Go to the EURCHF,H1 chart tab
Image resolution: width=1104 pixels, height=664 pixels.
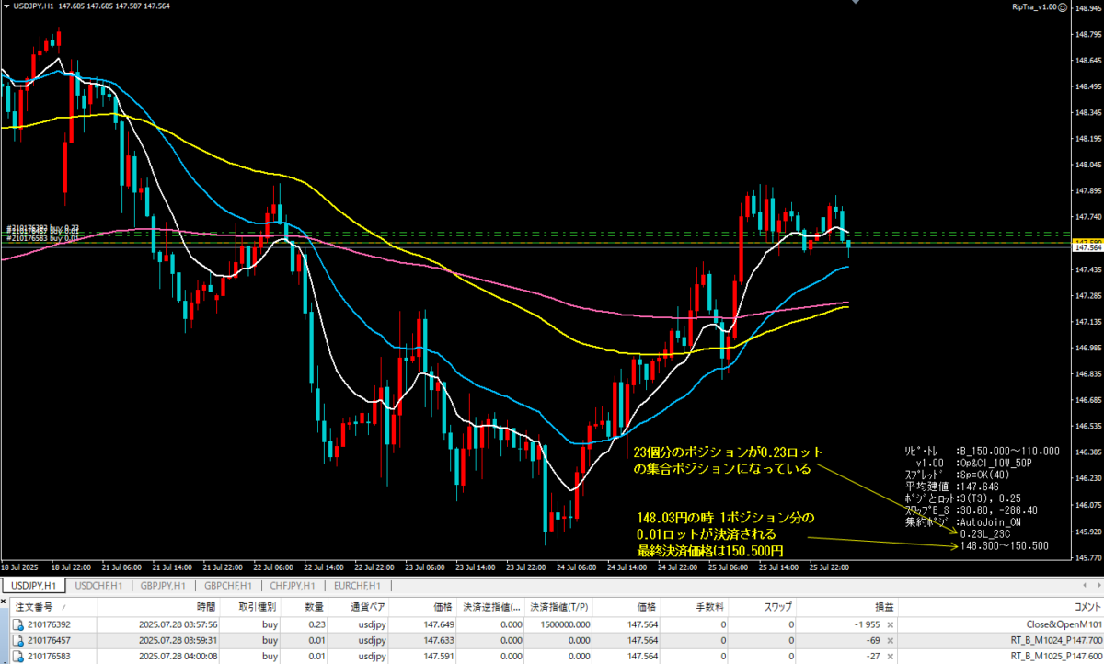pyautogui.click(x=360, y=585)
